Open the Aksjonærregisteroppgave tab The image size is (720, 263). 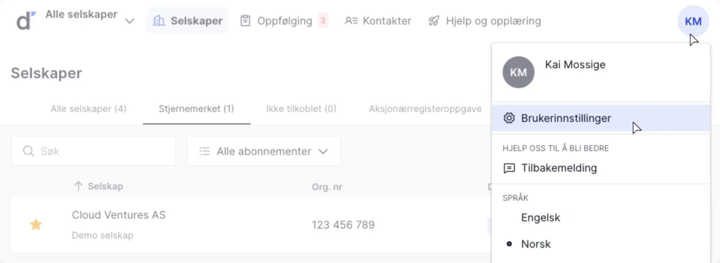click(425, 109)
